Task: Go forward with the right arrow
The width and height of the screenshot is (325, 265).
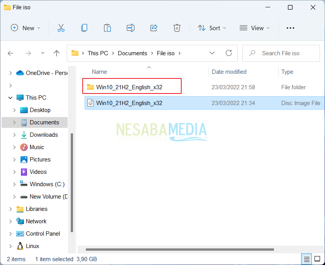Action: [x=28, y=53]
